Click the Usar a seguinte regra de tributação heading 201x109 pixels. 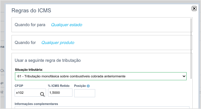[48, 60]
